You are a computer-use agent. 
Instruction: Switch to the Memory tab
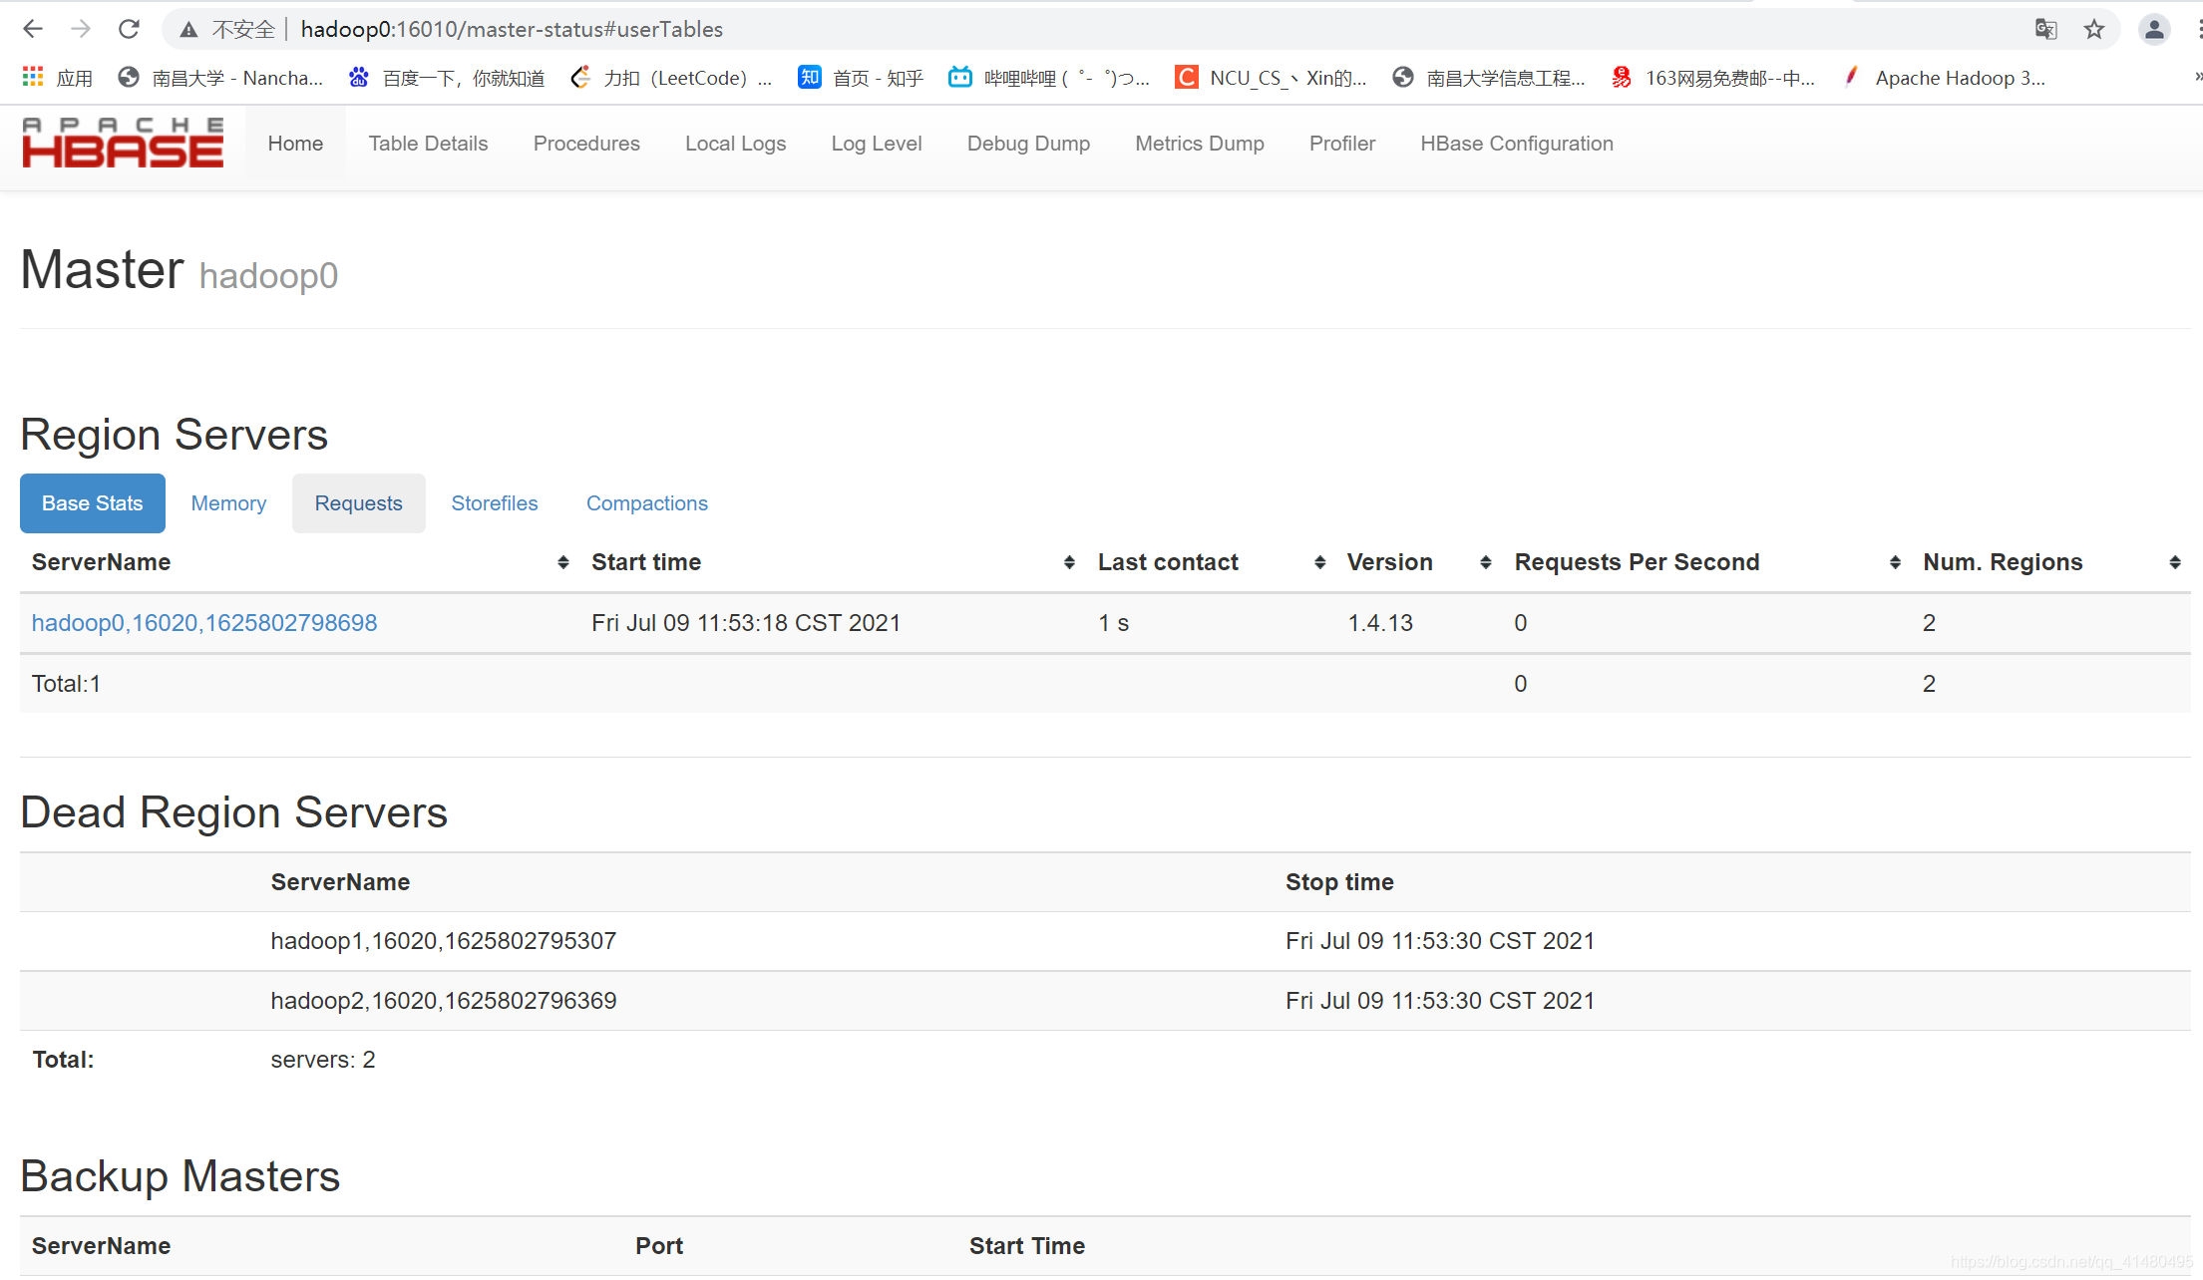coord(228,503)
